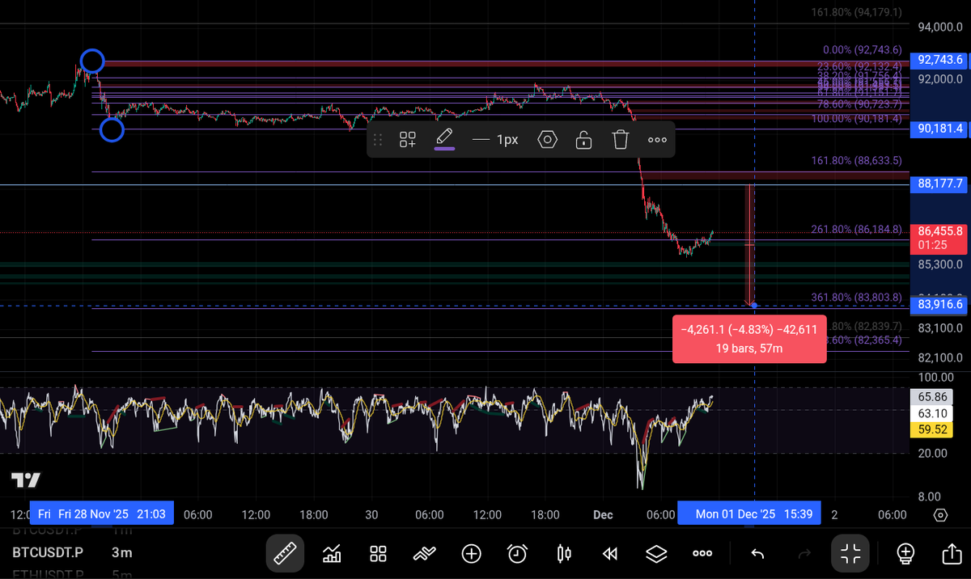Tap the 88,177.7 price axis label

(940, 184)
